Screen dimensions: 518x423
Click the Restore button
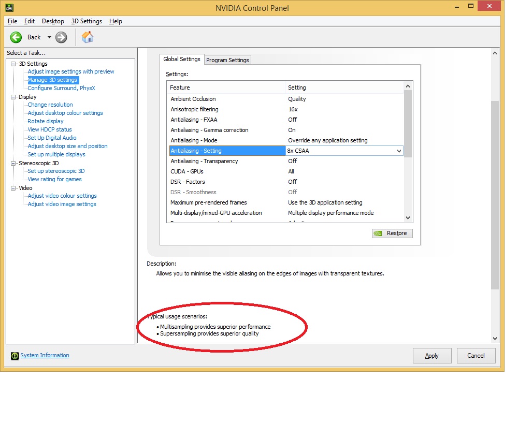(392, 234)
